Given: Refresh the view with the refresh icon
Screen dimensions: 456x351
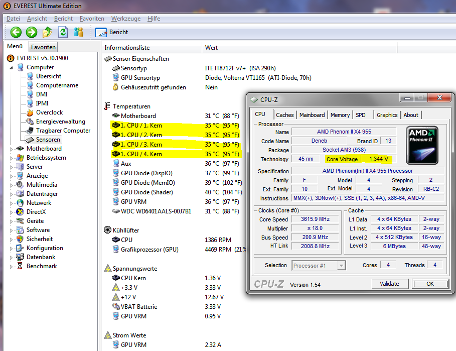Looking at the screenshot, I should coord(63,32).
